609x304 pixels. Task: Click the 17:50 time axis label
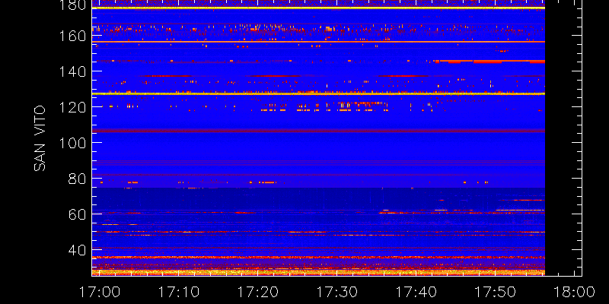496,292
